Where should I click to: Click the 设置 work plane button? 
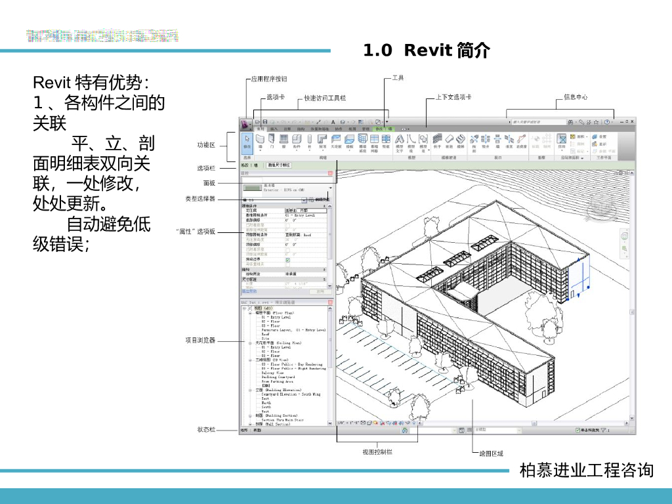[599, 136]
